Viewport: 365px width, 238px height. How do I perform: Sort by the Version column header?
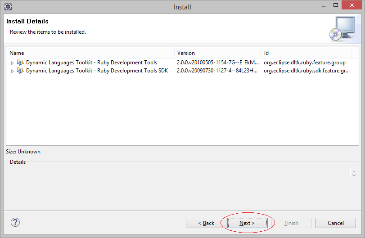pyautogui.click(x=218, y=53)
